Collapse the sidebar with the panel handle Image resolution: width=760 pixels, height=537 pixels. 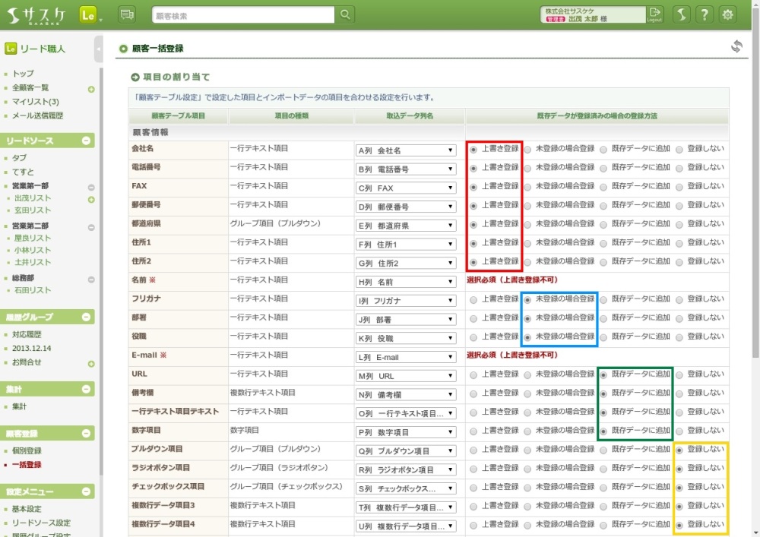(x=99, y=49)
